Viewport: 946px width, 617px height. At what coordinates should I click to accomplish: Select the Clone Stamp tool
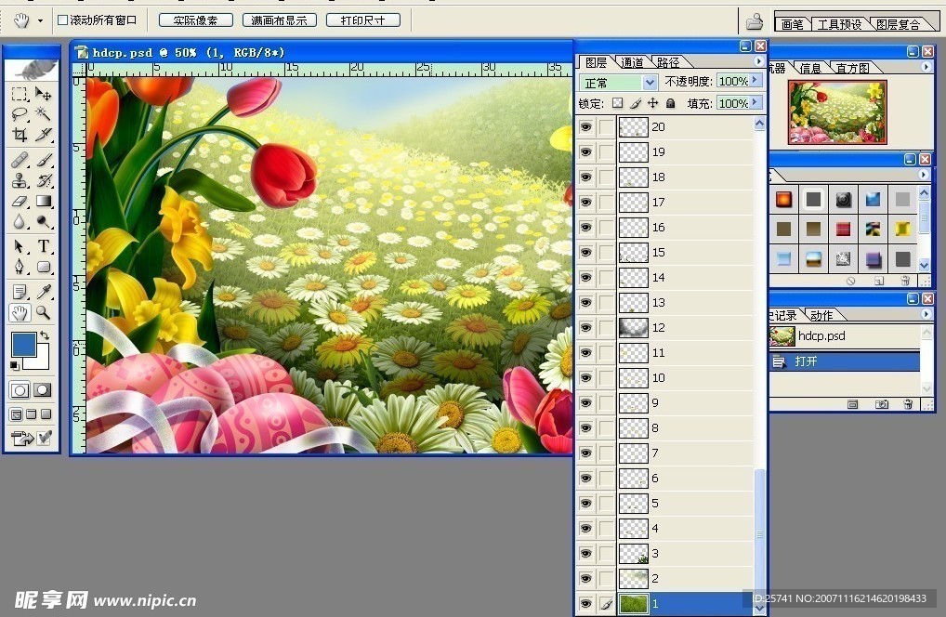(20, 180)
